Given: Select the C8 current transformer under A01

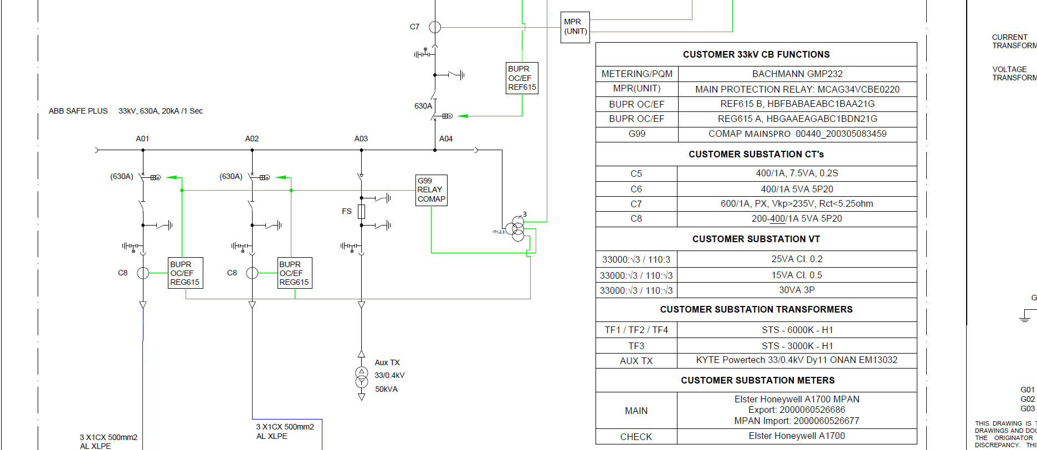Looking at the screenshot, I should tap(143, 273).
